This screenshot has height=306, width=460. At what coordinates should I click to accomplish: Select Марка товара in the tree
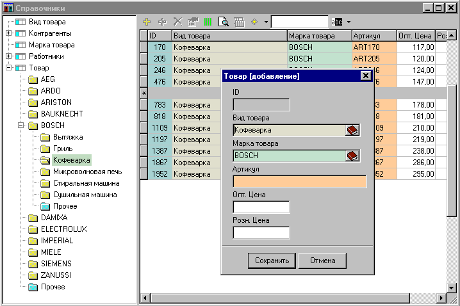pos(52,45)
